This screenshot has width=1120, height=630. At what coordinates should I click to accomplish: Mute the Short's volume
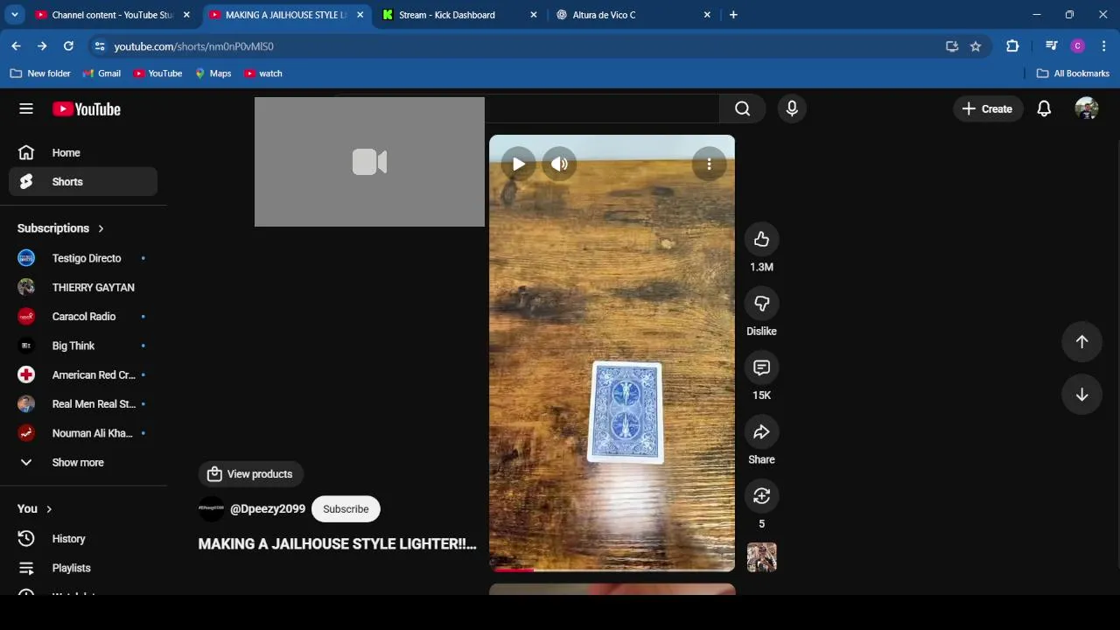pyautogui.click(x=559, y=164)
